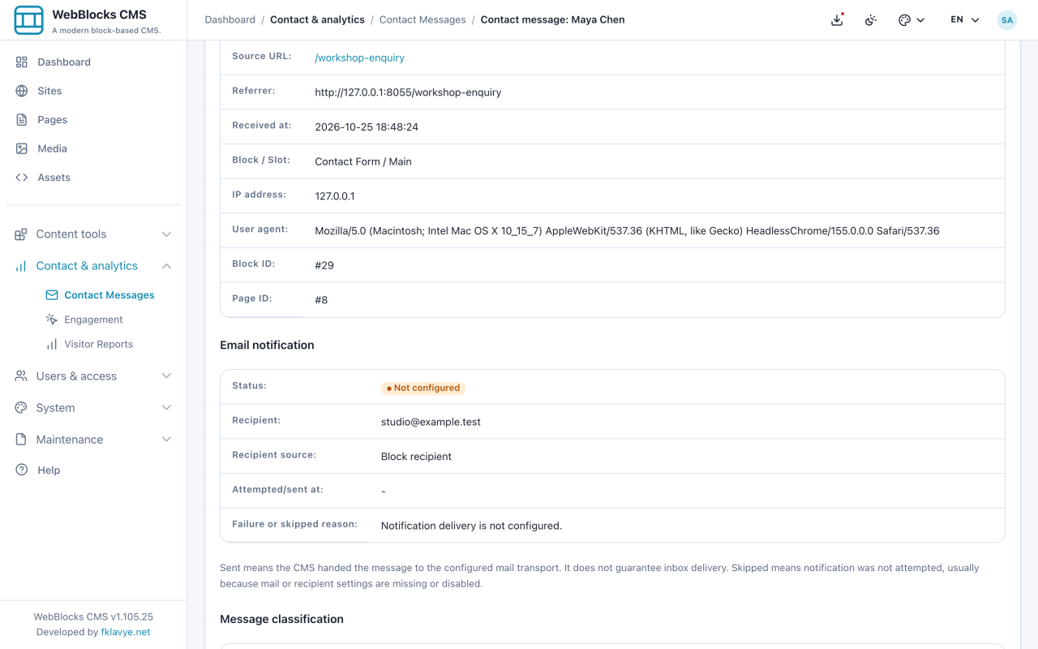
Task: Click the Contact Form / Main value
Action: pyautogui.click(x=363, y=161)
